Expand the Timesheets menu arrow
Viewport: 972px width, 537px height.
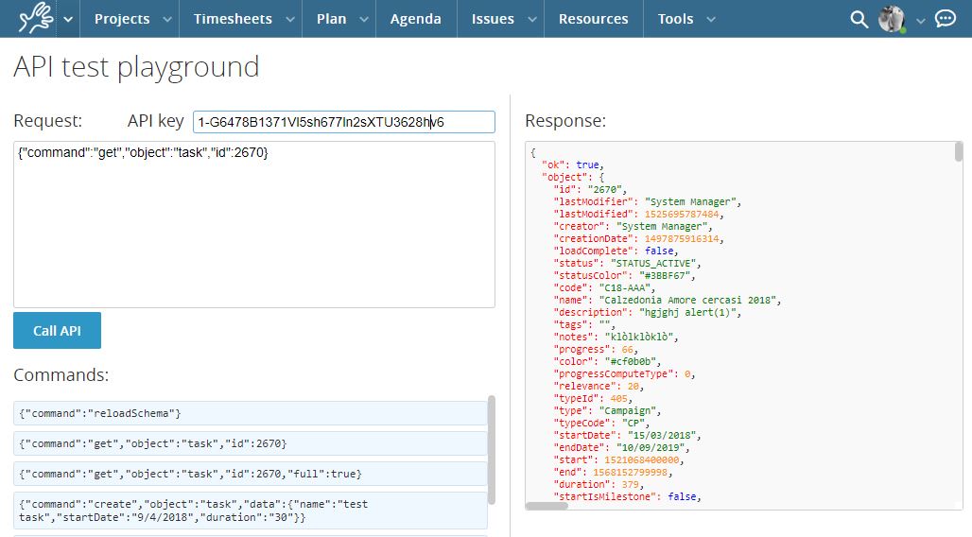point(289,19)
